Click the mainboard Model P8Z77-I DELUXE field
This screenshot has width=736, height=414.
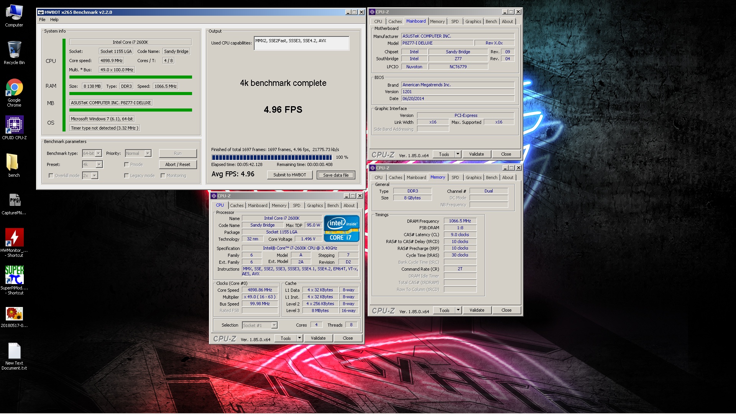(x=437, y=43)
